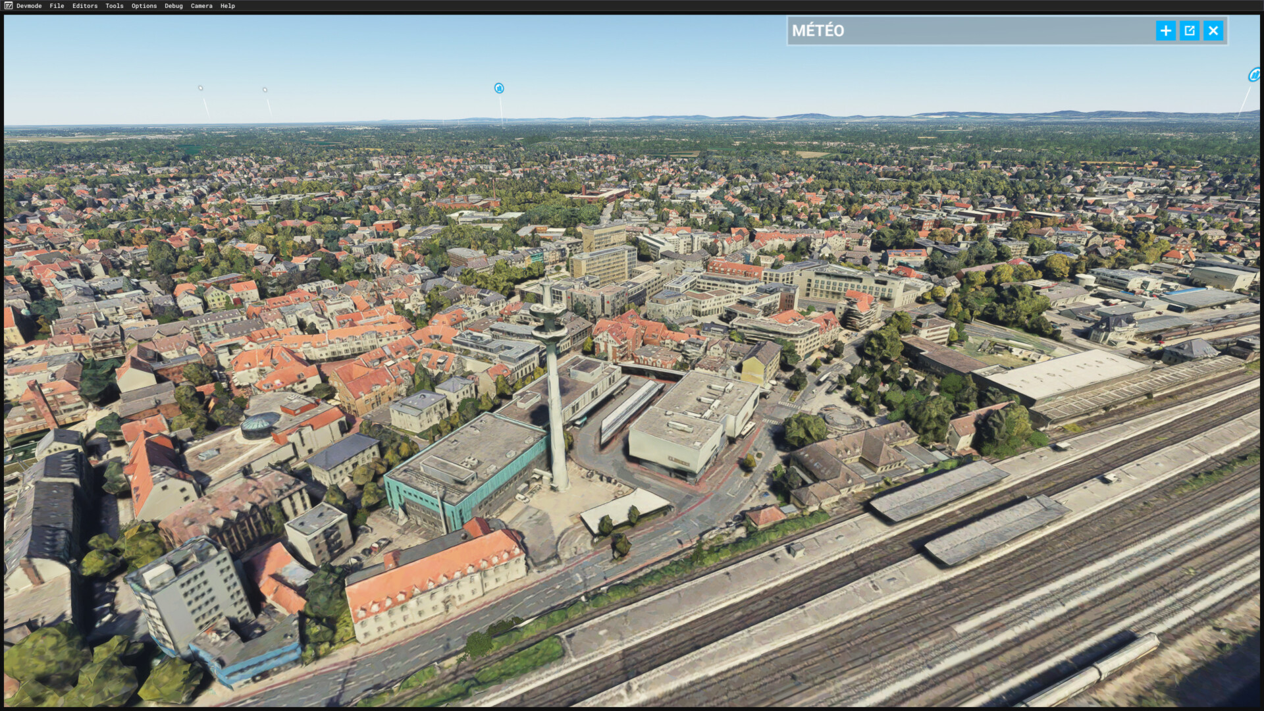The image size is (1264, 711).
Task: Expand the MÉTÉO panel with plus icon
Action: [1165, 30]
